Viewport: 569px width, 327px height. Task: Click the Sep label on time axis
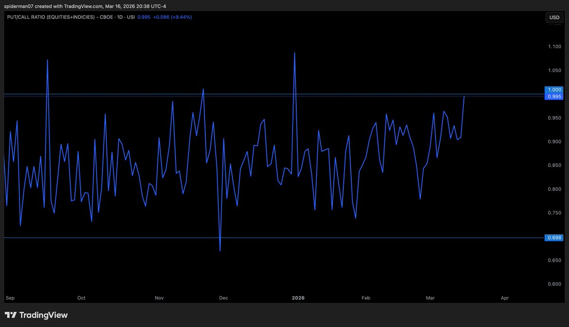[9, 298]
